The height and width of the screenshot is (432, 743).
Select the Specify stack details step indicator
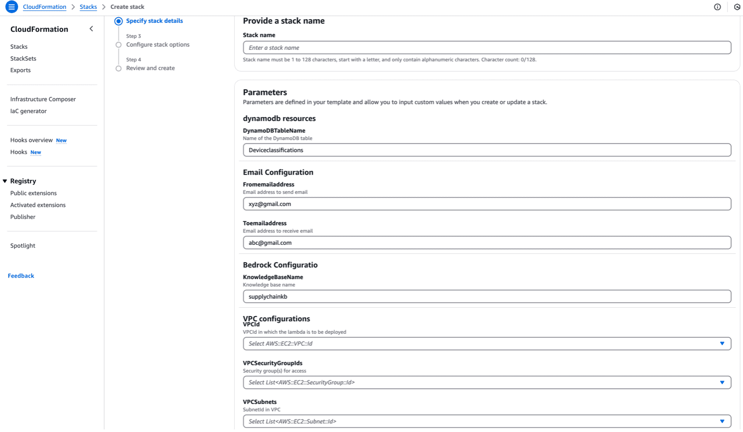click(118, 21)
